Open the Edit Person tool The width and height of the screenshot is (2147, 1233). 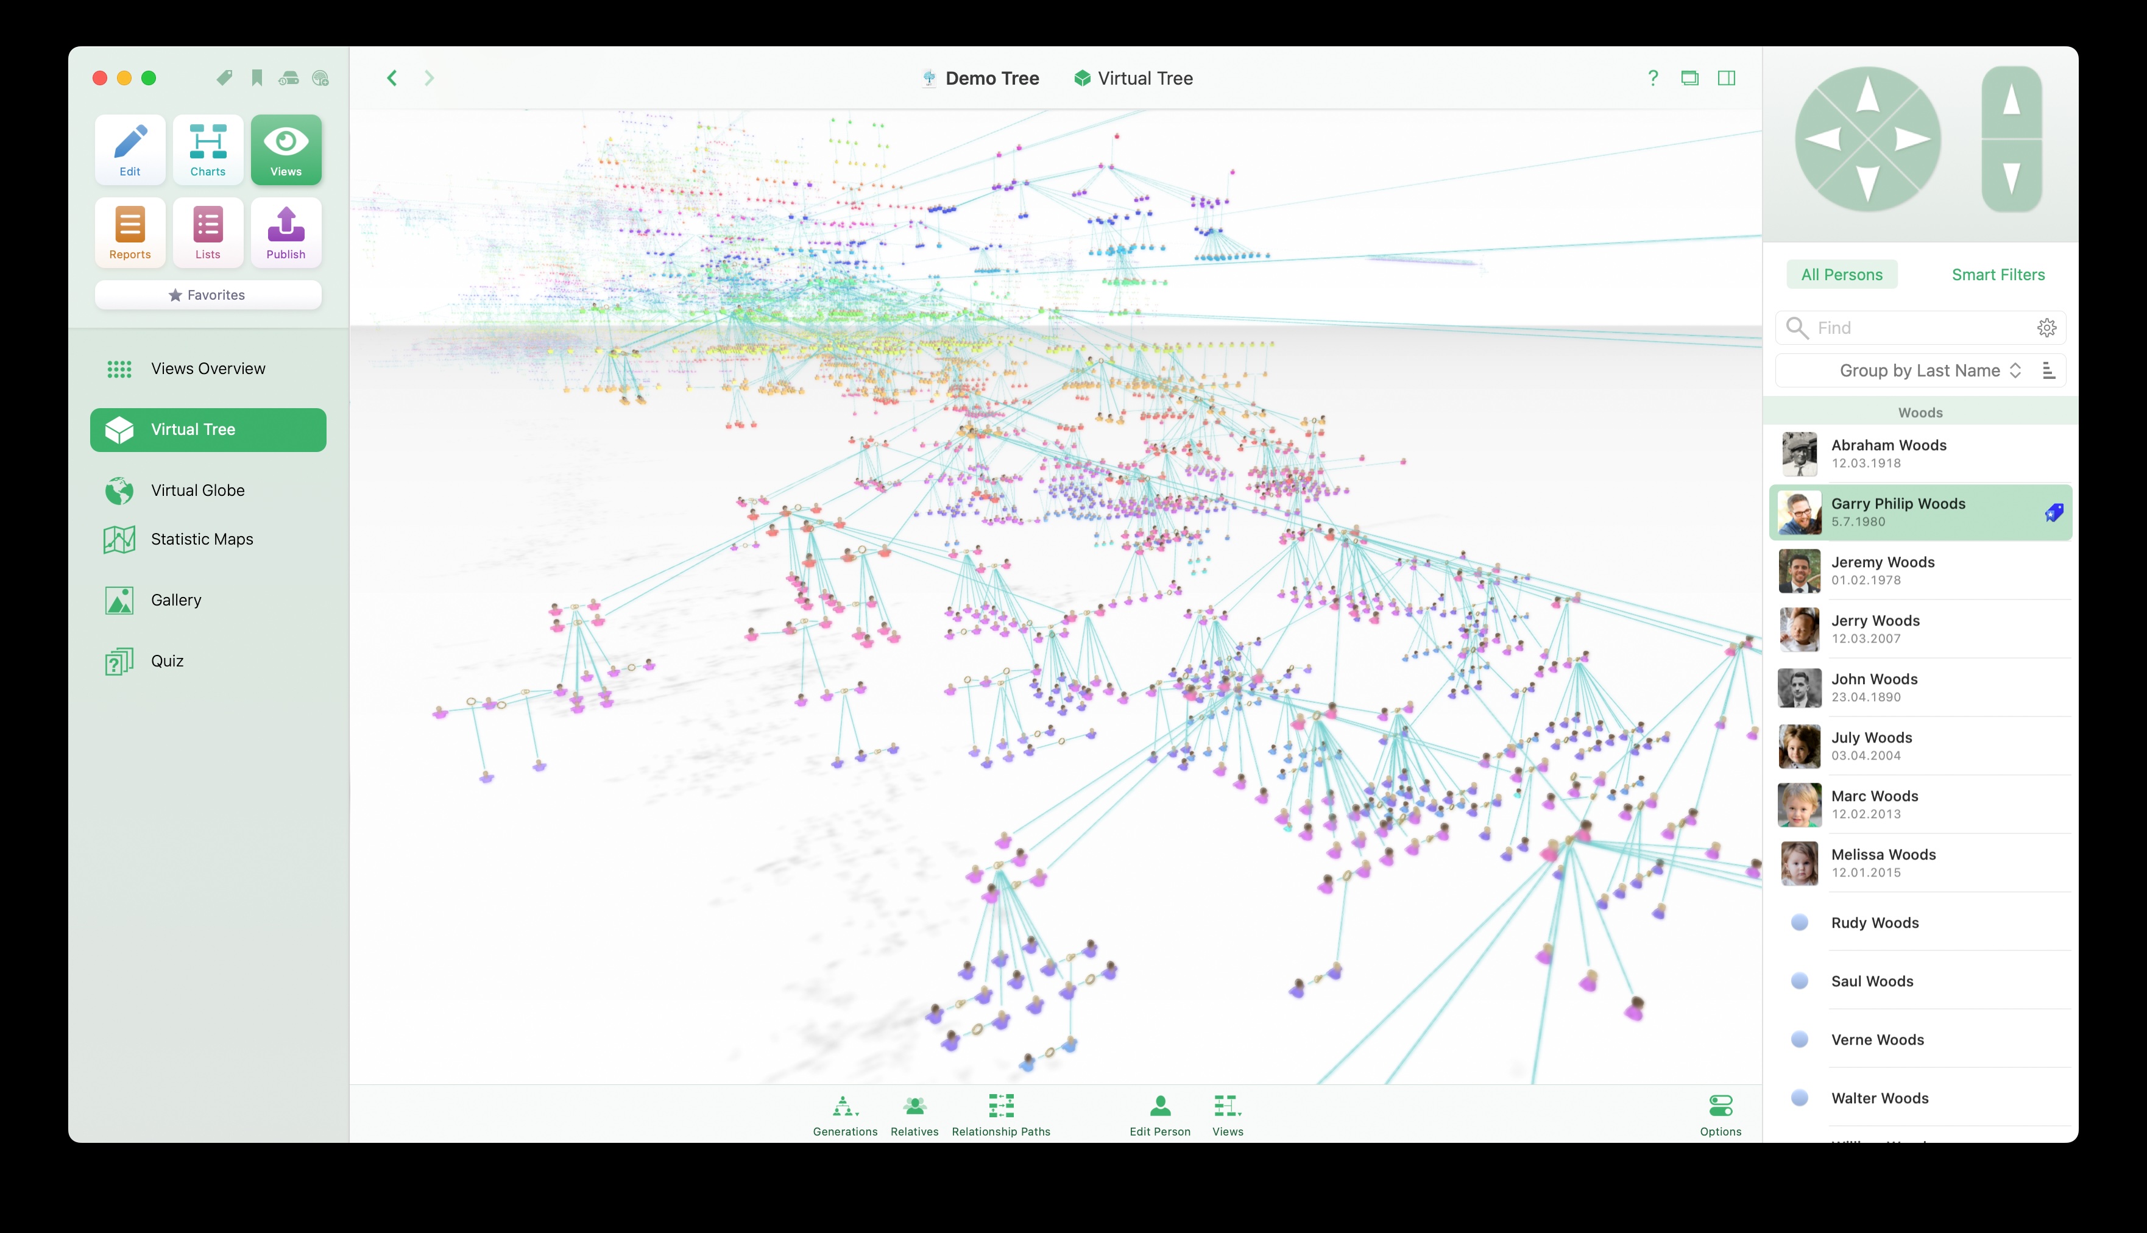[1159, 1114]
